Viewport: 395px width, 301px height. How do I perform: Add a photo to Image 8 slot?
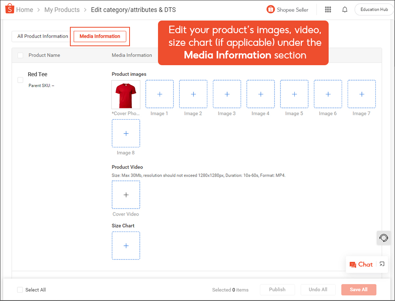126,133
